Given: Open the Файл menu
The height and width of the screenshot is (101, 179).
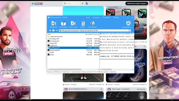Looking at the screenshot, I should (x=88, y=17).
